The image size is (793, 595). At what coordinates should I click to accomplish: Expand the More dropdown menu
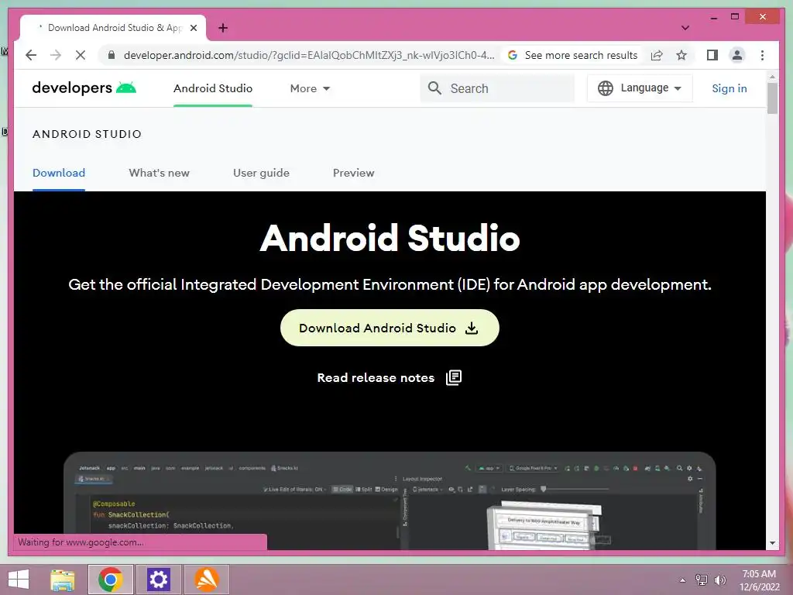pos(310,88)
